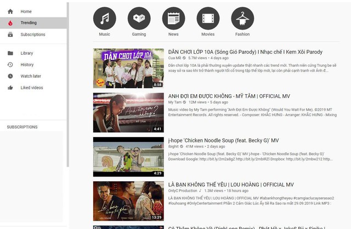Open Watch later label in sidebar
This screenshot has width=351, height=229.
[x=31, y=76]
